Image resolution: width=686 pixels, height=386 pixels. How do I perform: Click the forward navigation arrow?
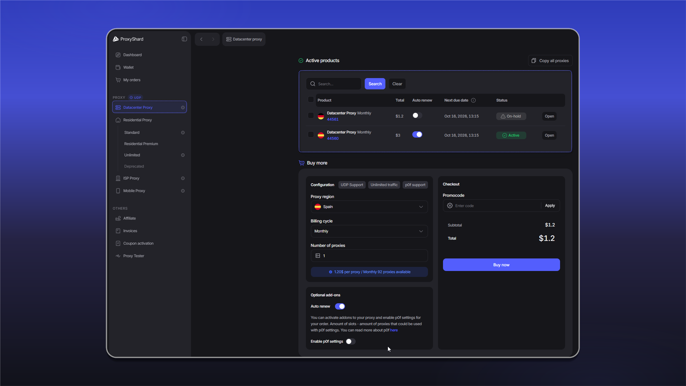coord(213,39)
